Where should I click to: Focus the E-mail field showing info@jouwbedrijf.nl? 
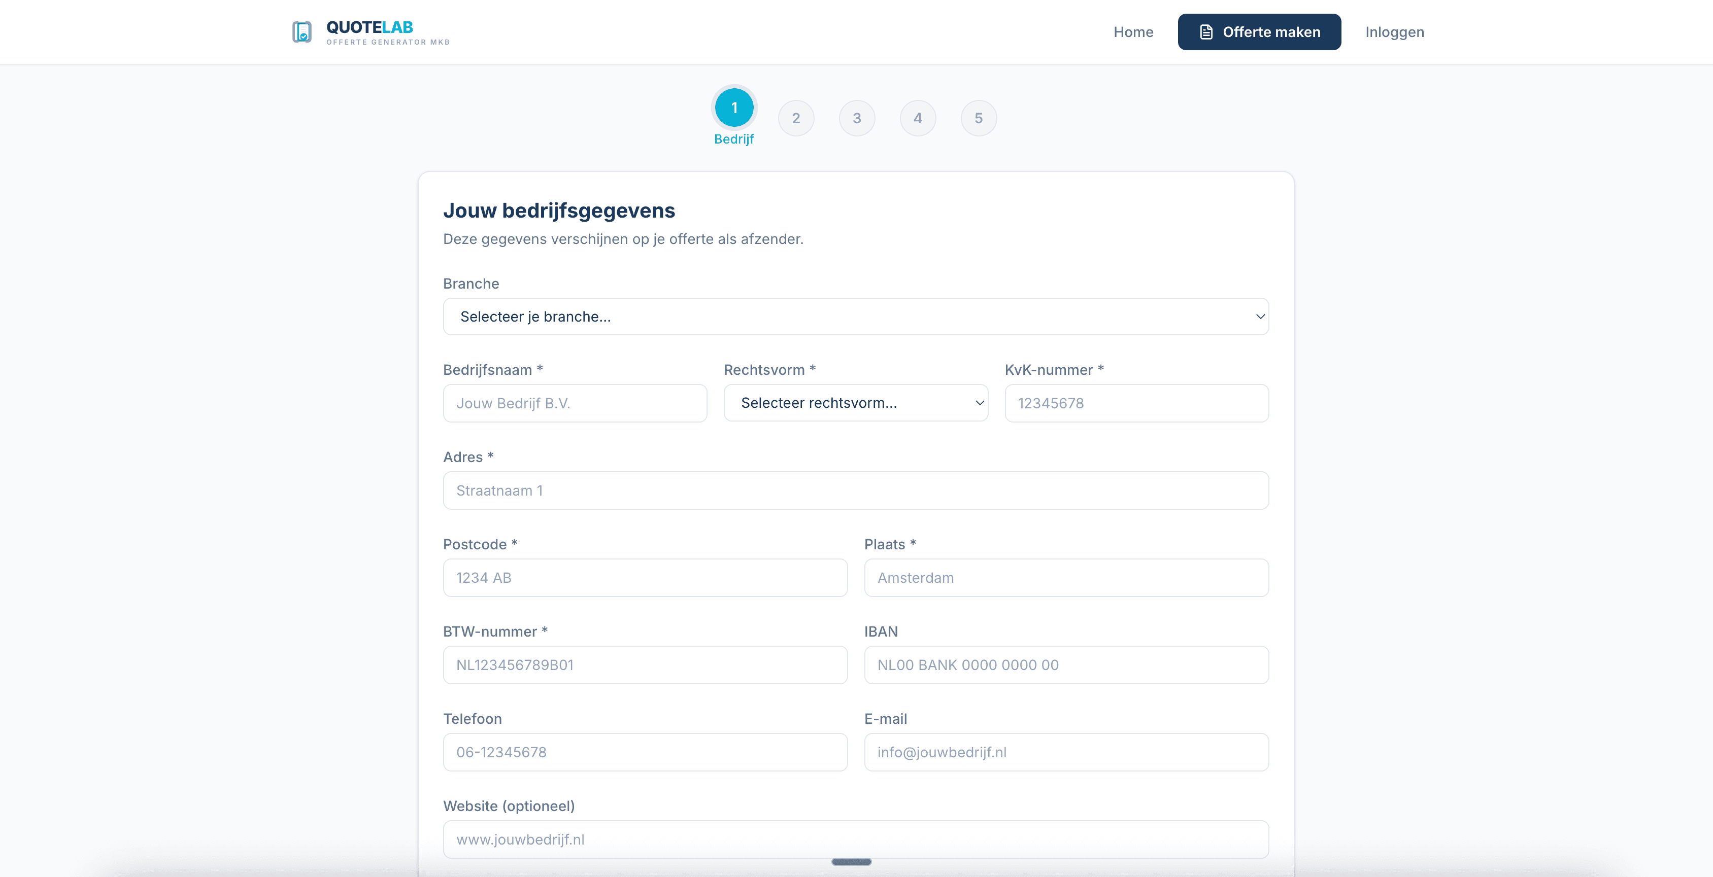1066,752
